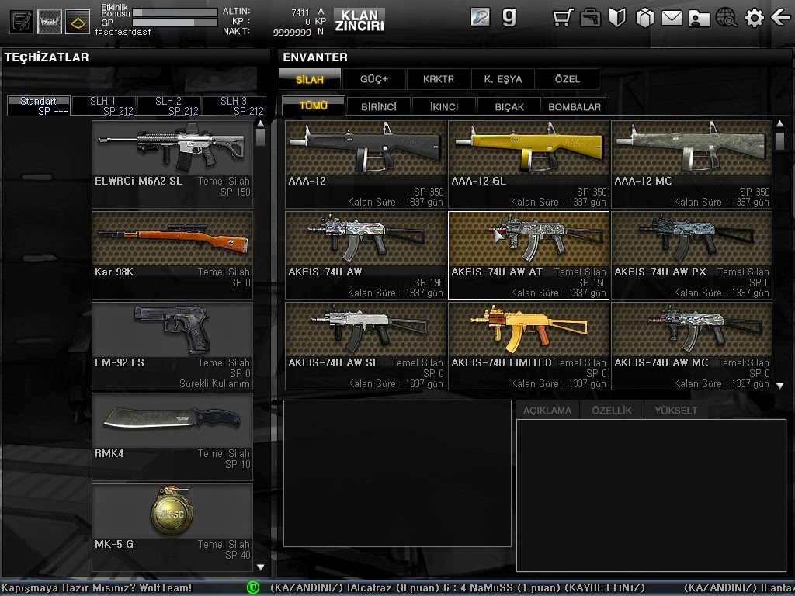Viewport: 795px width, 596px height.
Task: Click the weapon briefcase inventory icon
Action: coord(590,18)
